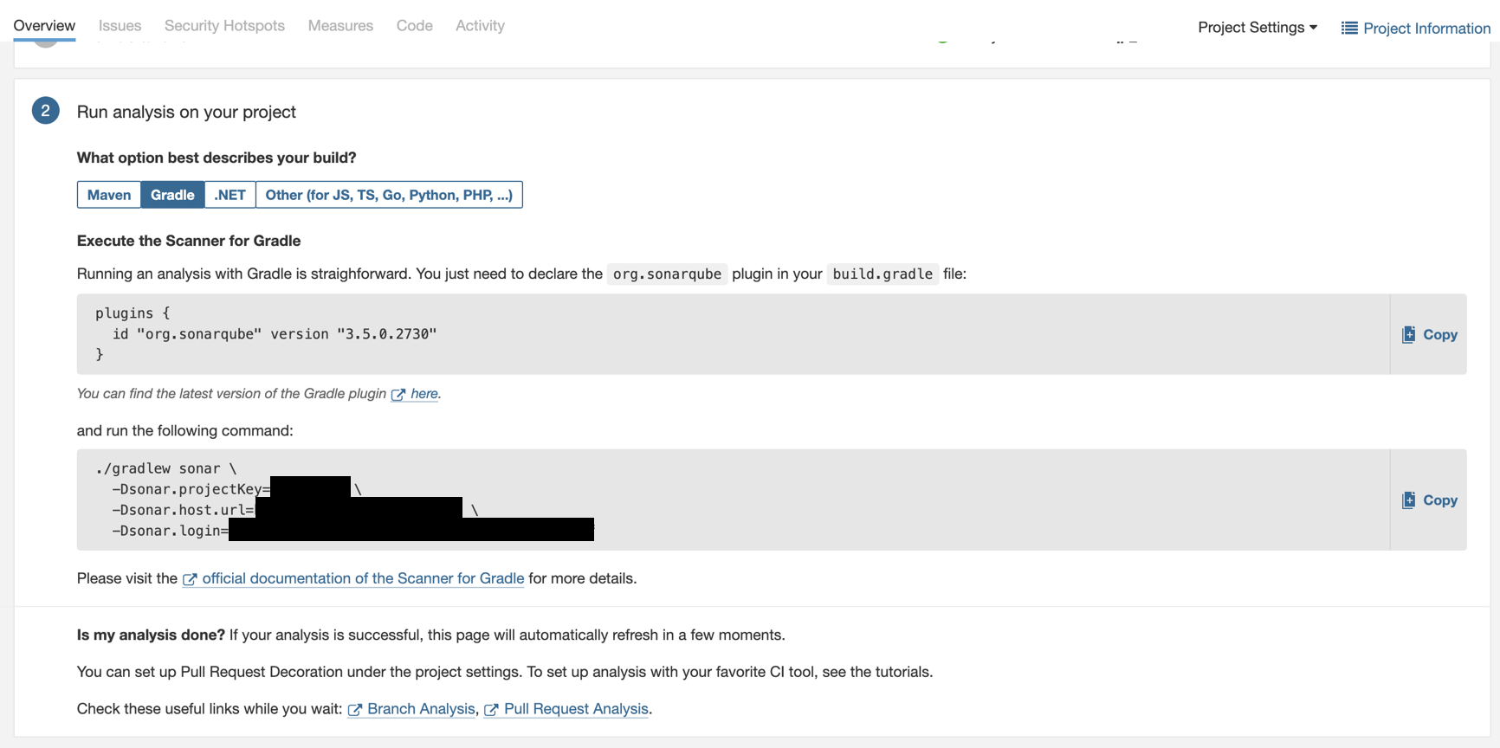Click the org.sonarqube inline code text
Screen dimensions: 1500x748
pos(667,274)
